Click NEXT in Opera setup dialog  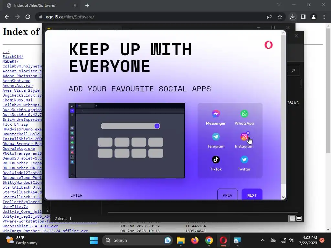click(x=252, y=194)
